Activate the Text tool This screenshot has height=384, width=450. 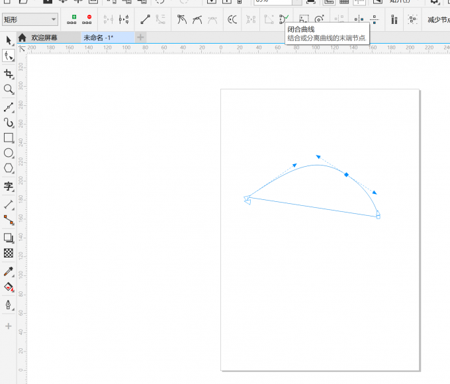[x=9, y=186]
